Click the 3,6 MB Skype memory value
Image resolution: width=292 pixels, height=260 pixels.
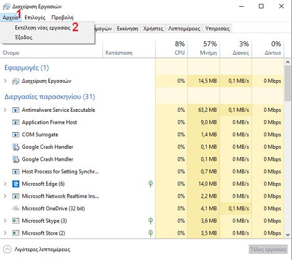click(209, 220)
